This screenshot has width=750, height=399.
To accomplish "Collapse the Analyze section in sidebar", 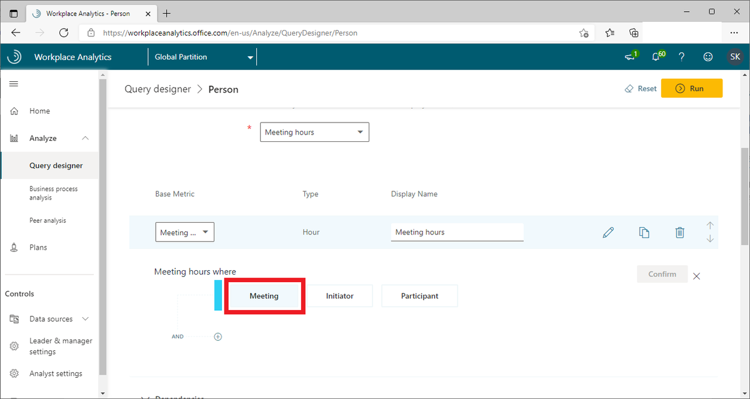I will pos(86,138).
